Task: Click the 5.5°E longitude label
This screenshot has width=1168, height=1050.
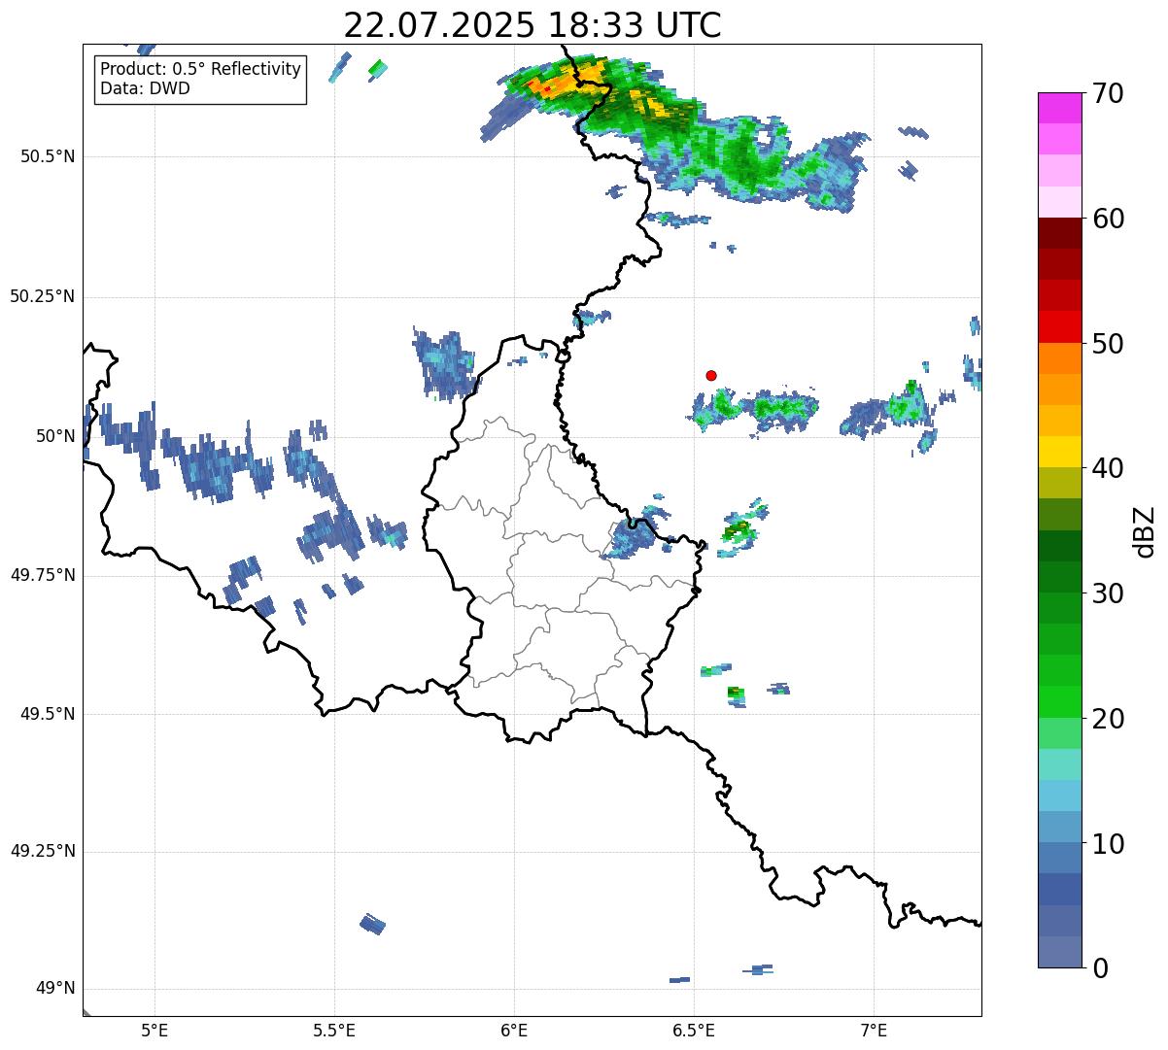Action: 334,1030
